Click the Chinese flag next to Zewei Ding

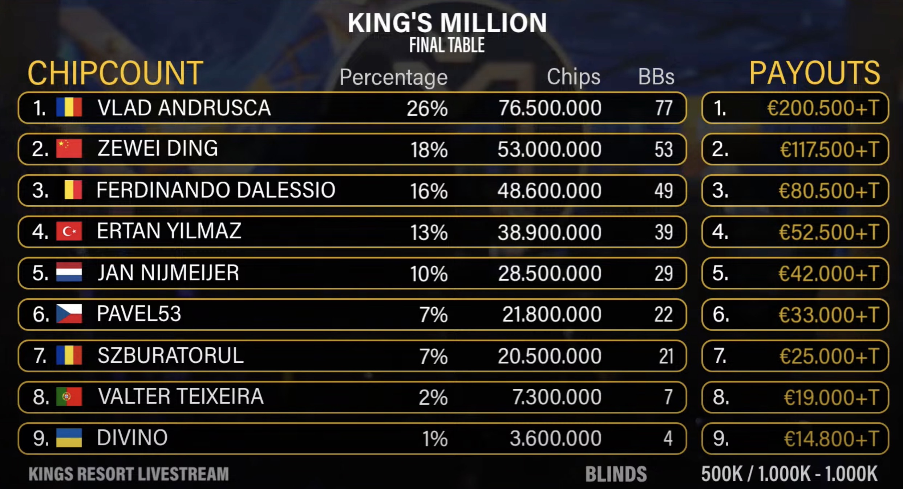coord(69,149)
